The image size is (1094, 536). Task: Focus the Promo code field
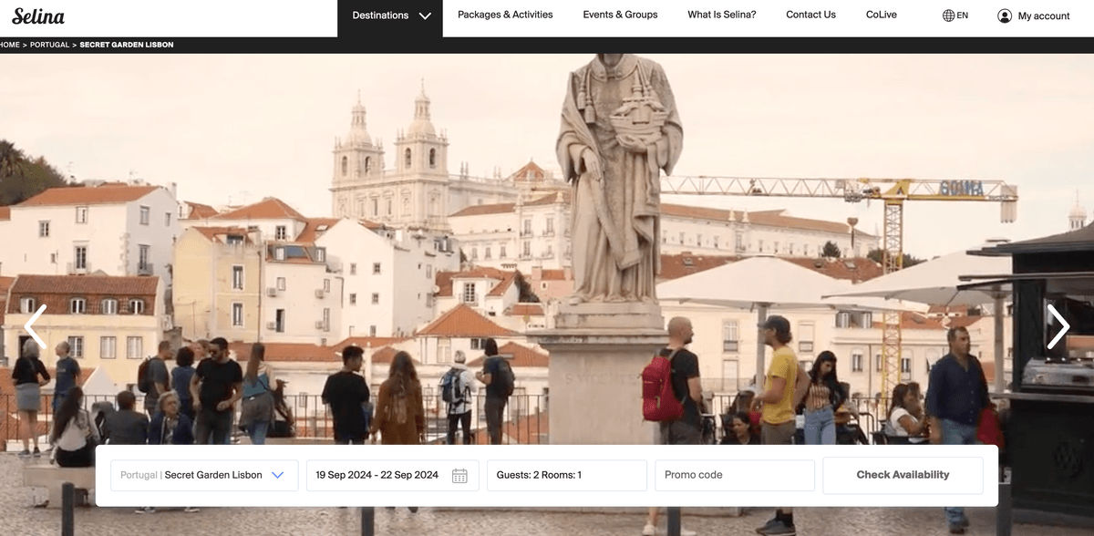(x=735, y=475)
